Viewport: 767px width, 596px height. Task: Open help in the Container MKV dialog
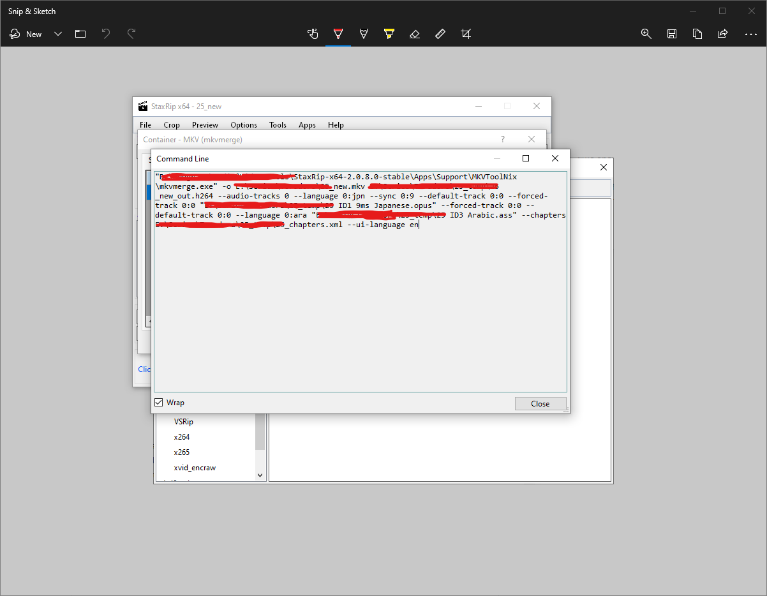[502, 139]
